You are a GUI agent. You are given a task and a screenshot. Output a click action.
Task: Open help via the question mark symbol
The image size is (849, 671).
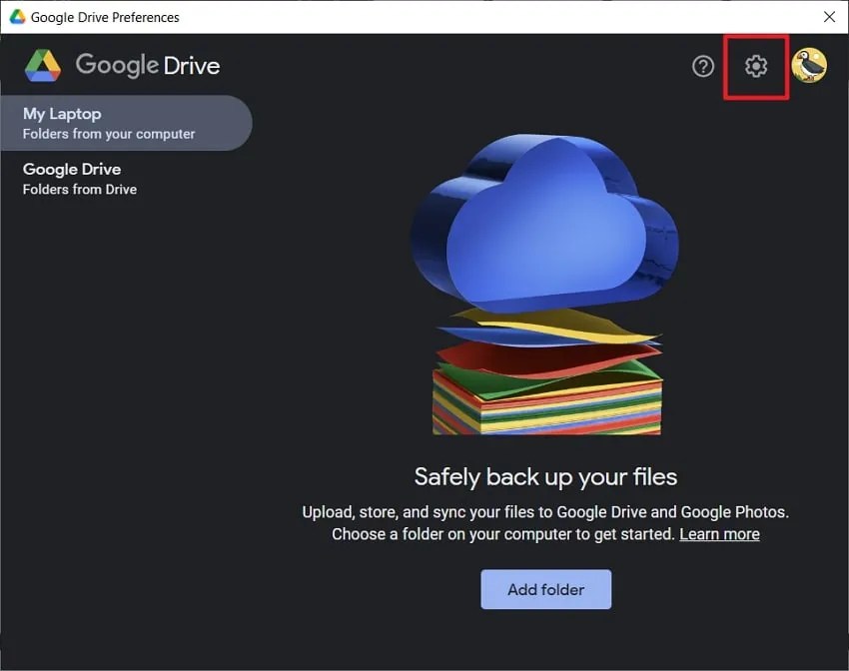pyautogui.click(x=702, y=66)
